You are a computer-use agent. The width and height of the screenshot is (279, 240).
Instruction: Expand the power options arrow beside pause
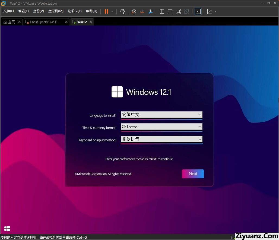(112, 11)
